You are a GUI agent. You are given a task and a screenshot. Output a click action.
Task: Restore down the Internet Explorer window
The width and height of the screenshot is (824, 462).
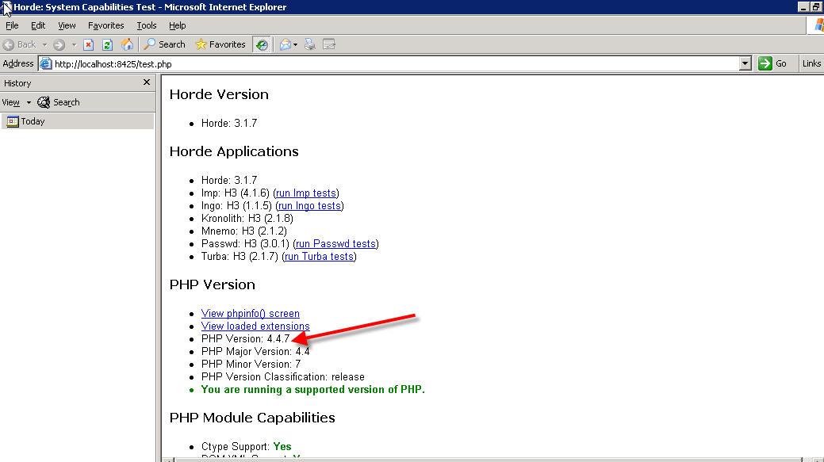[x=817, y=7]
